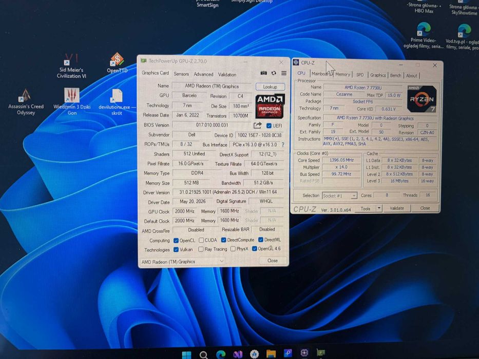Expand the GPU selection dropdown in GPU-Z

(222, 262)
